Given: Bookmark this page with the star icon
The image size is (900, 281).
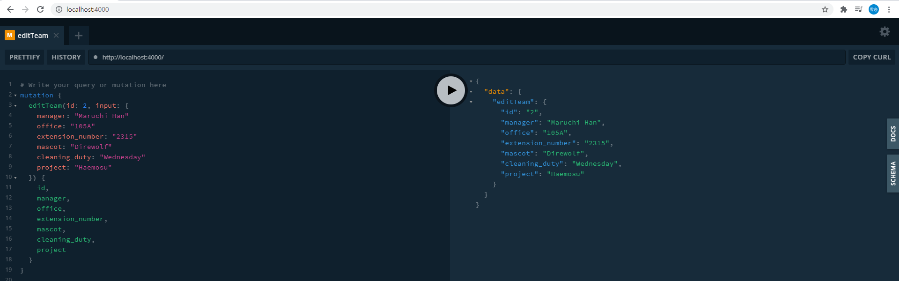Looking at the screenshot, I should tap(825, 9).
